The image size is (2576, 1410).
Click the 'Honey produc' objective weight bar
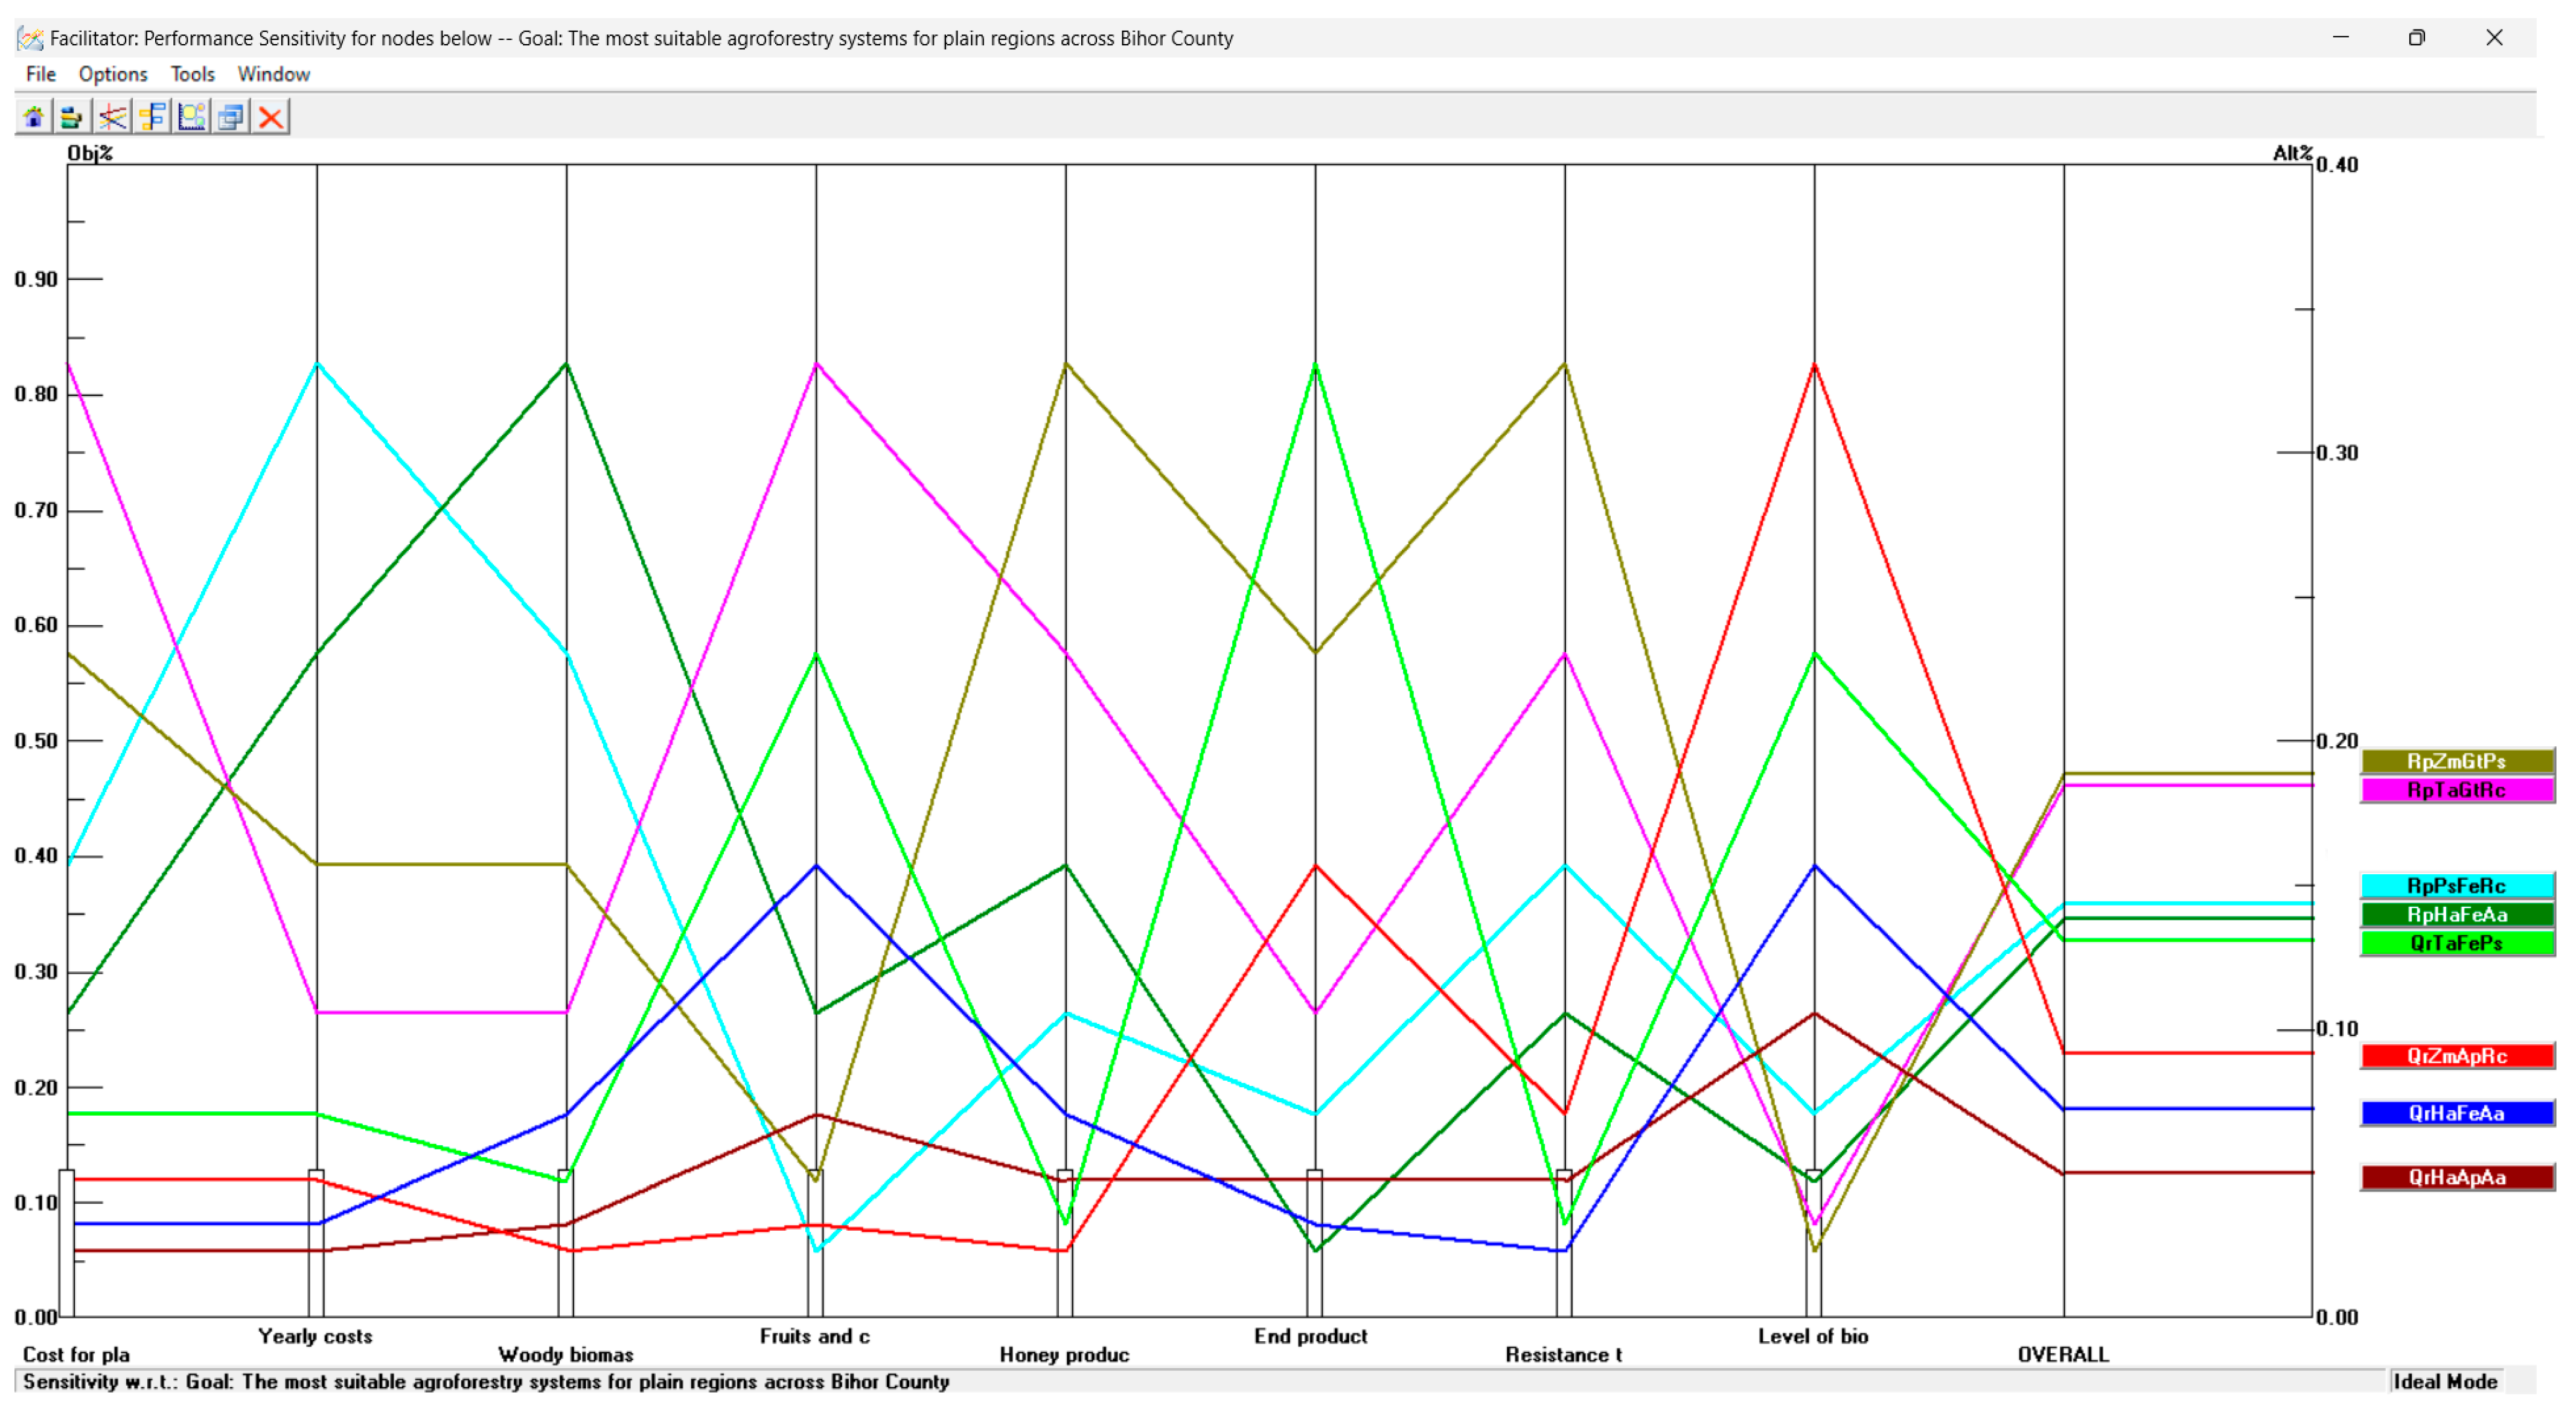pos(1065,1243)
